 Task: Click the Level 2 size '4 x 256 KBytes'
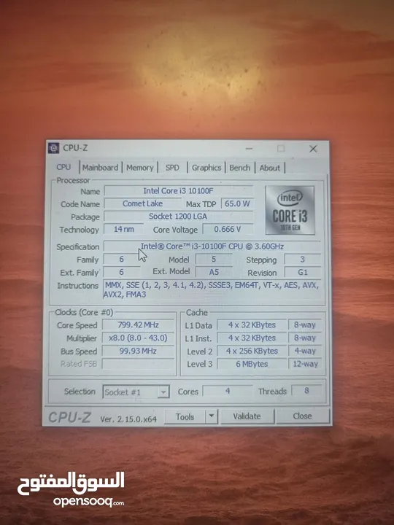point(252,351)
